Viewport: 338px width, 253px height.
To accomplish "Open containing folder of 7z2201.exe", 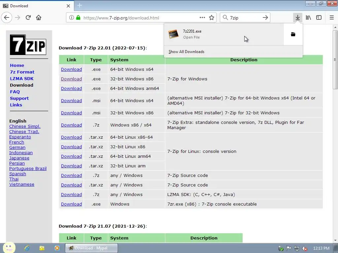I will [293, 34].
